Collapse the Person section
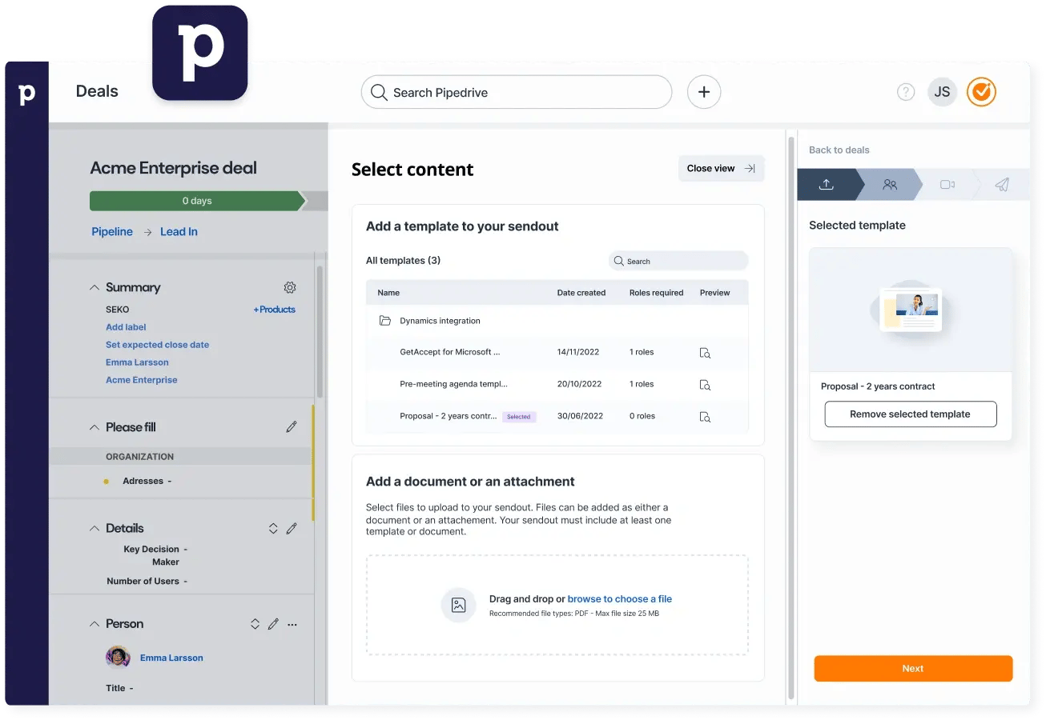Viewport: 1046px width, 720px height. 95,624
